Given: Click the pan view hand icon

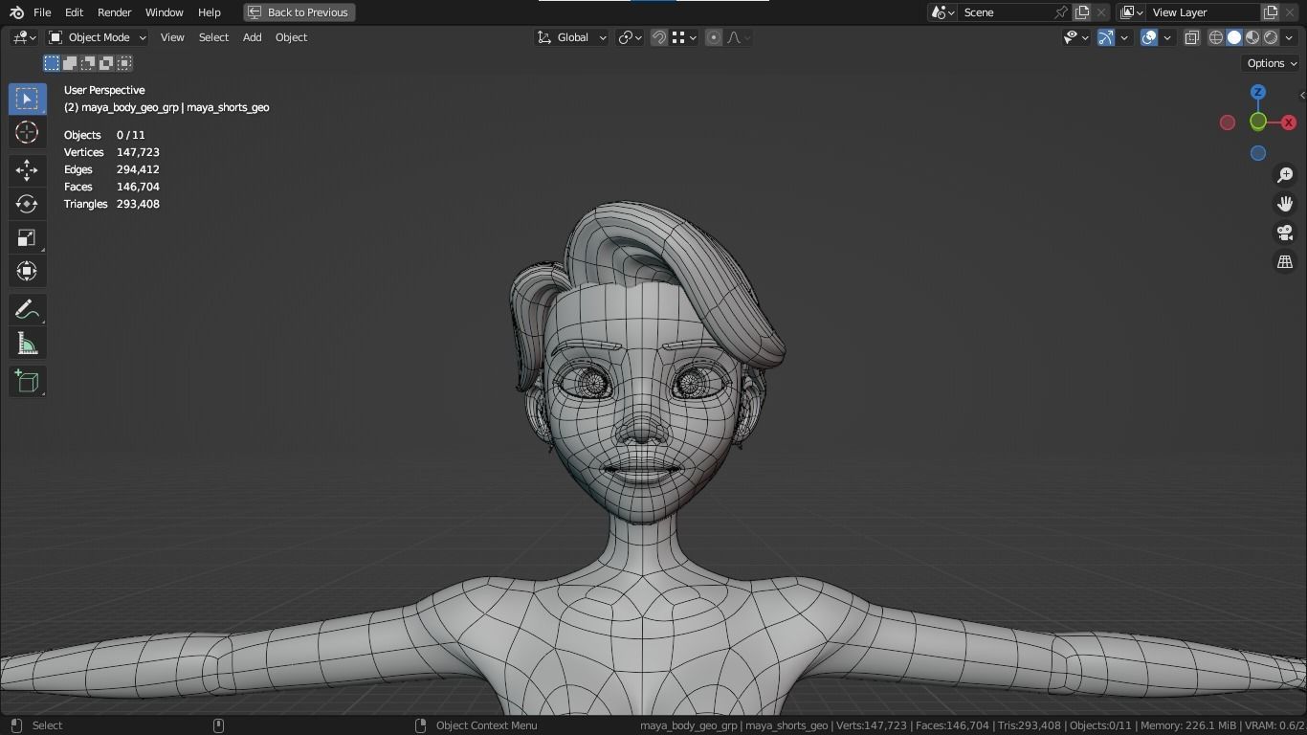Looking at the screenshot, I should click(1285, 204).
